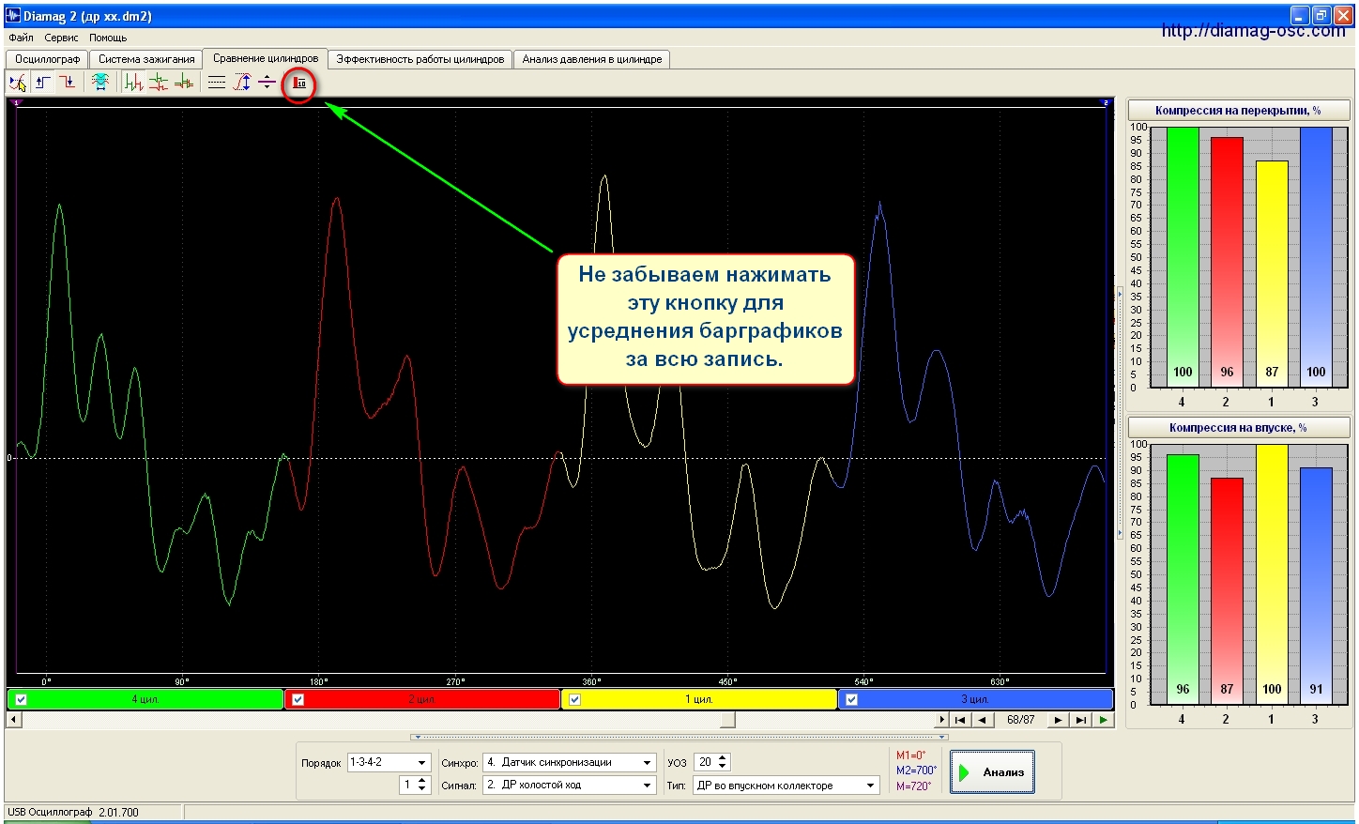Open the Файл menu
This screenshot has width=1359, height=824.
click(21, 38)
